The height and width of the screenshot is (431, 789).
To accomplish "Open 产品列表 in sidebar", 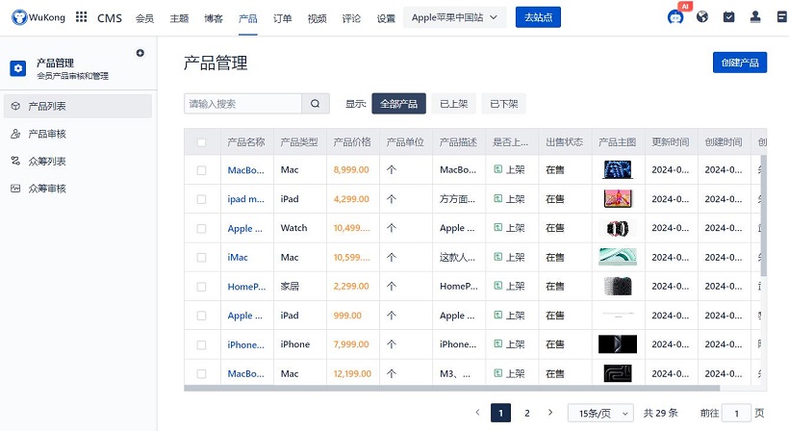I will [78, 106].
